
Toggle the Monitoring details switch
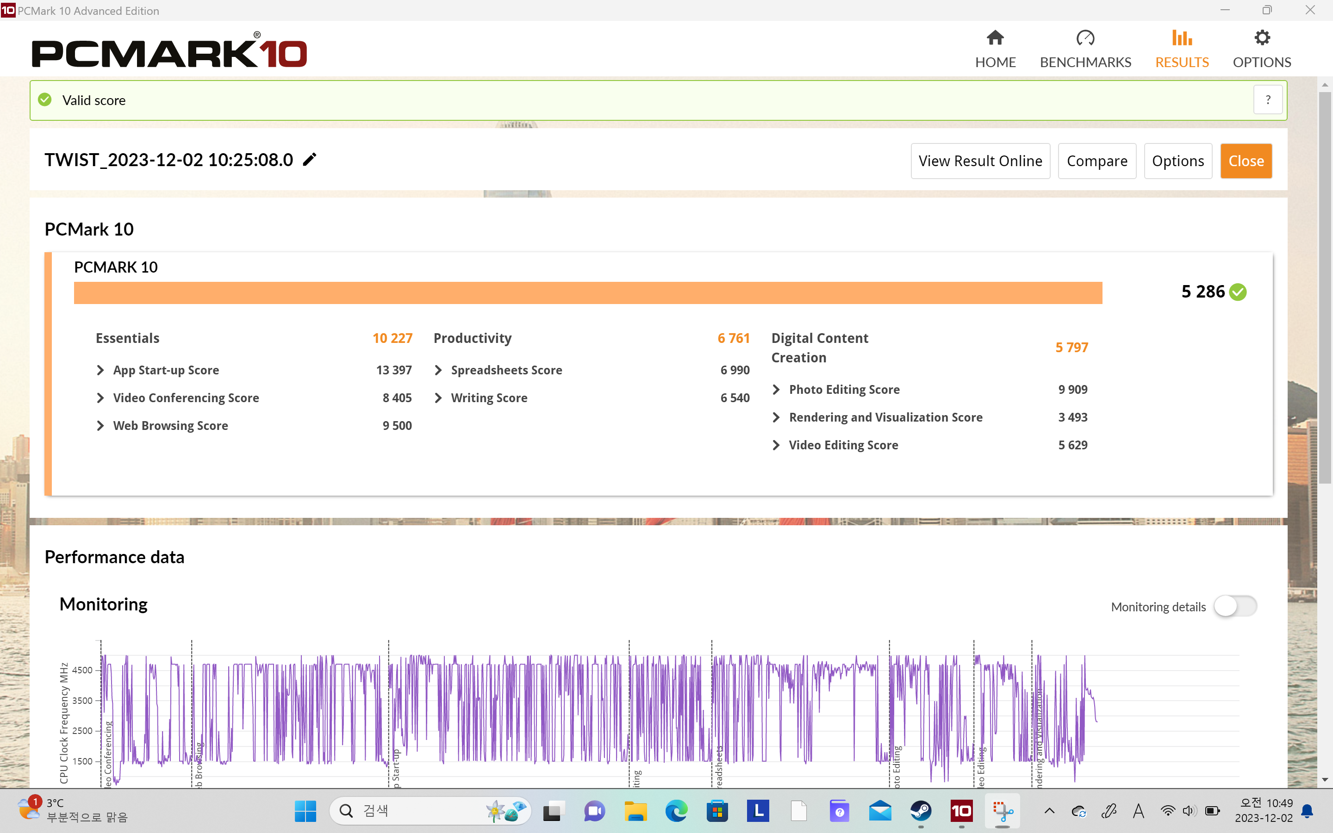pos(1235,607)
